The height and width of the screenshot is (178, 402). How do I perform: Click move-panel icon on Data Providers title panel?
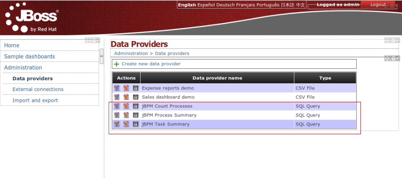387,41
